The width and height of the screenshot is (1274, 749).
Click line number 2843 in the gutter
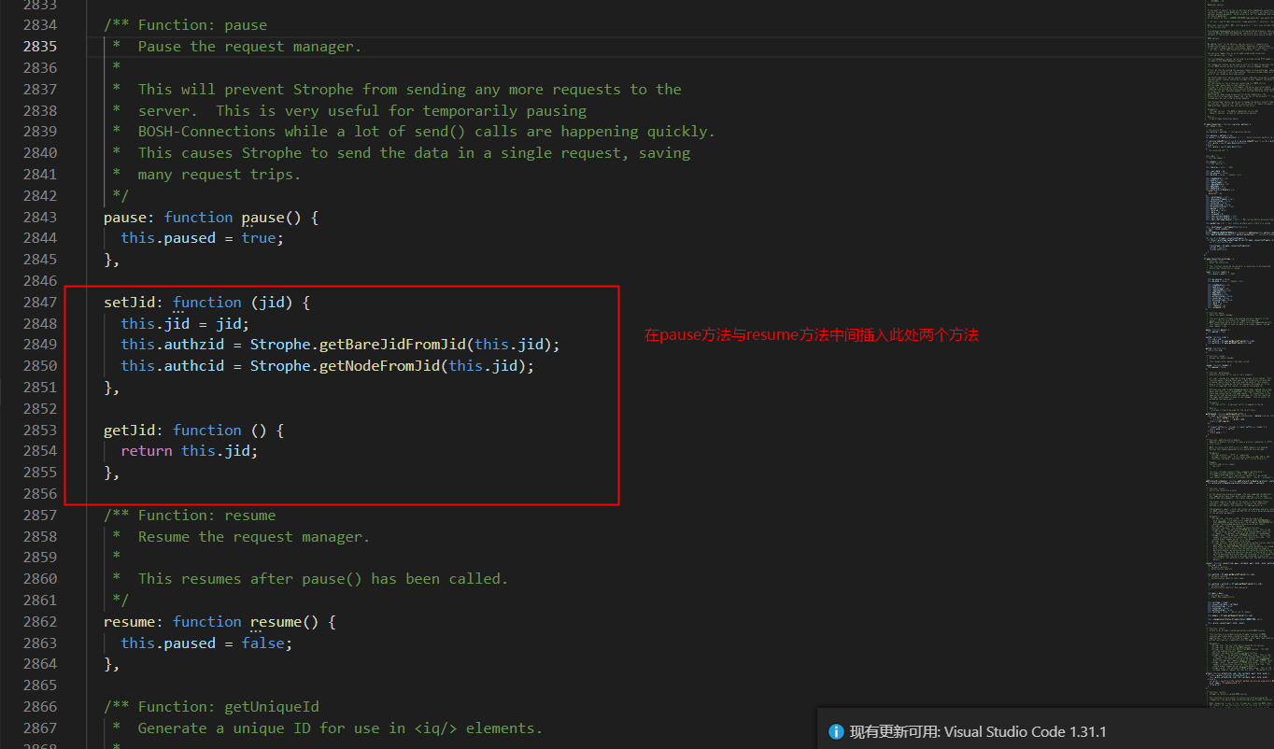pyautogui.click(x=40, y=217)
